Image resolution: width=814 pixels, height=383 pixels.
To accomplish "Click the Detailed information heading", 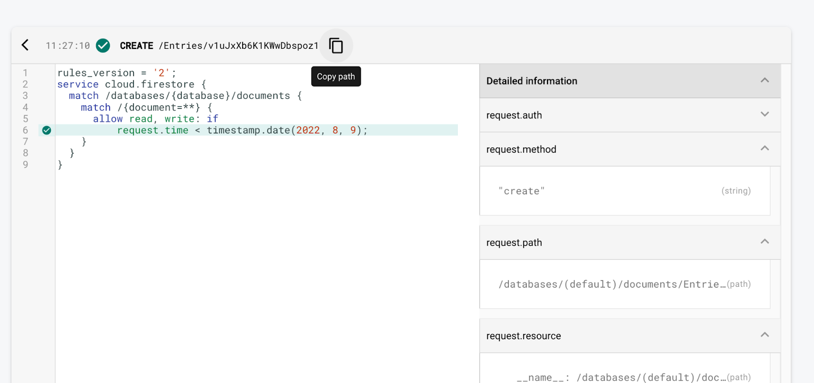I will coord(532,81).
